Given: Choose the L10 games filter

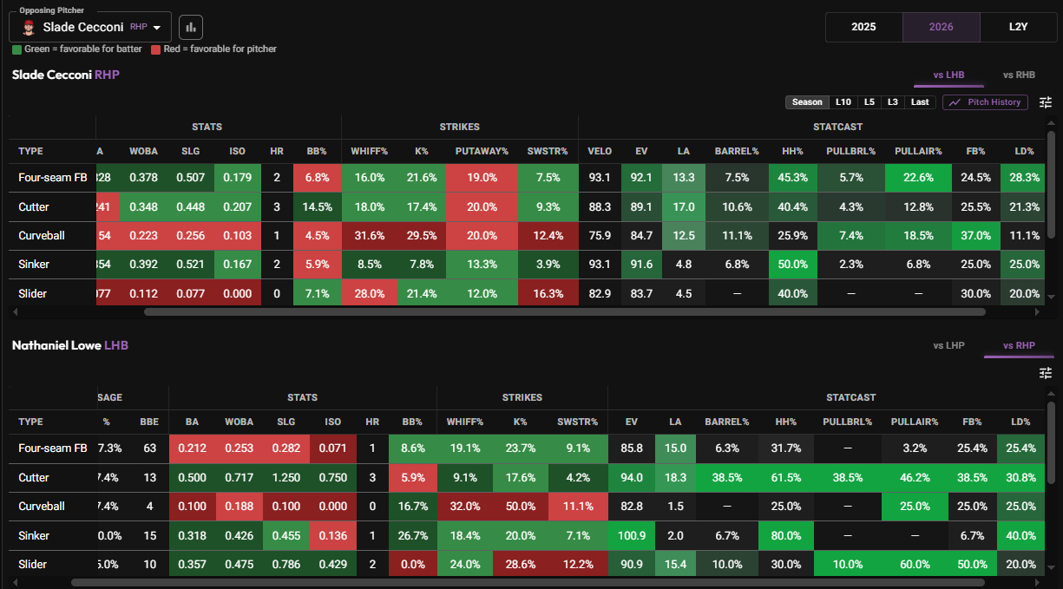Looking at the screenshot, I should click(x=843, y=102).
